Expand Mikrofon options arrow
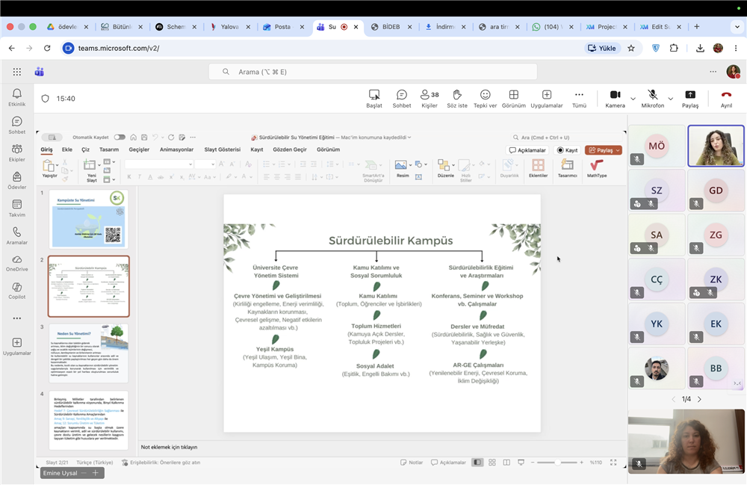This screenshot has height=485, width=747. [x=670, y=99]
